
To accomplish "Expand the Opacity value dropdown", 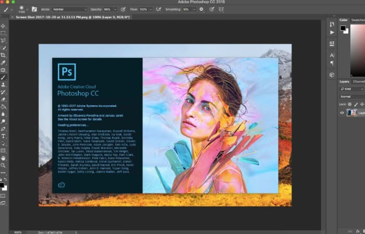I will (116, 9).
